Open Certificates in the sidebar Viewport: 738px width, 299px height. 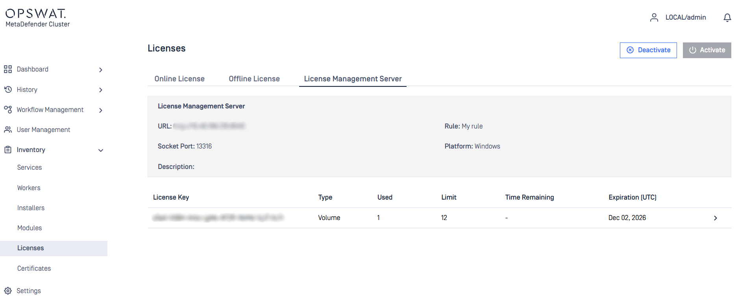point(34,268)
